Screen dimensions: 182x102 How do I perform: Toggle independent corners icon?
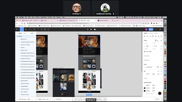click(x=161, y=49)
